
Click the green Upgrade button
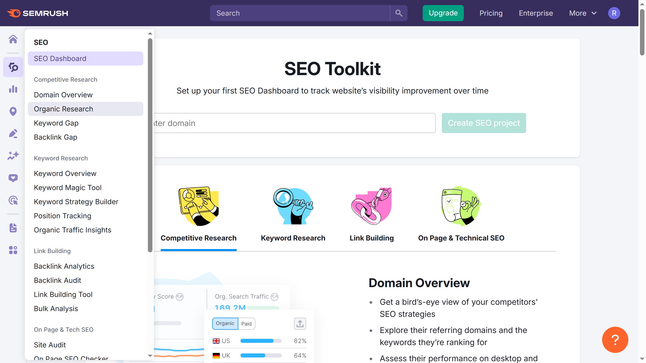pyautogui.click(x=443, y=13)
